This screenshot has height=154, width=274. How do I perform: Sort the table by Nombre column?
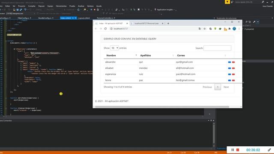(x=121, y=55)
